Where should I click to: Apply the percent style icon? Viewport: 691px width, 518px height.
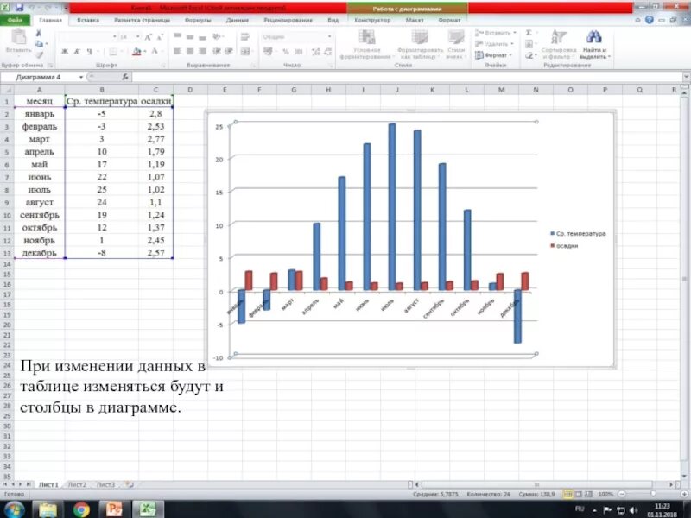point(286,52)
